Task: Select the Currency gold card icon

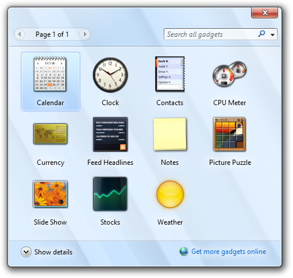Action: (51, 134)
